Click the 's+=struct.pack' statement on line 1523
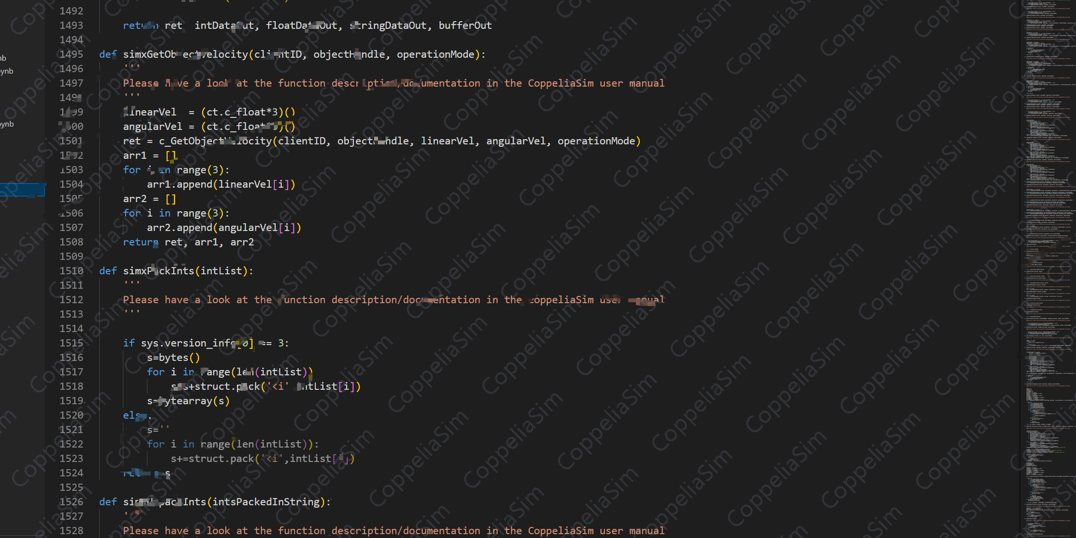Image resolution: width=1076 pixels, height=538 pixels. 263,459
